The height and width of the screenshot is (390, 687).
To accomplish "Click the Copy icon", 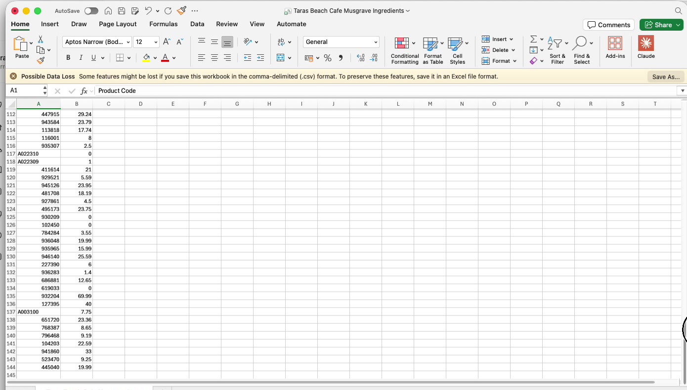I will [x=41, y=50].
